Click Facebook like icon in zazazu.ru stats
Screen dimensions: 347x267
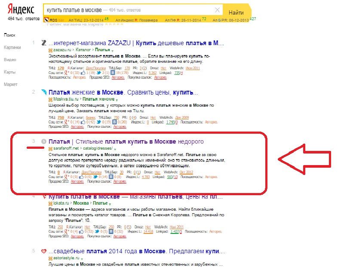point(83,72)
